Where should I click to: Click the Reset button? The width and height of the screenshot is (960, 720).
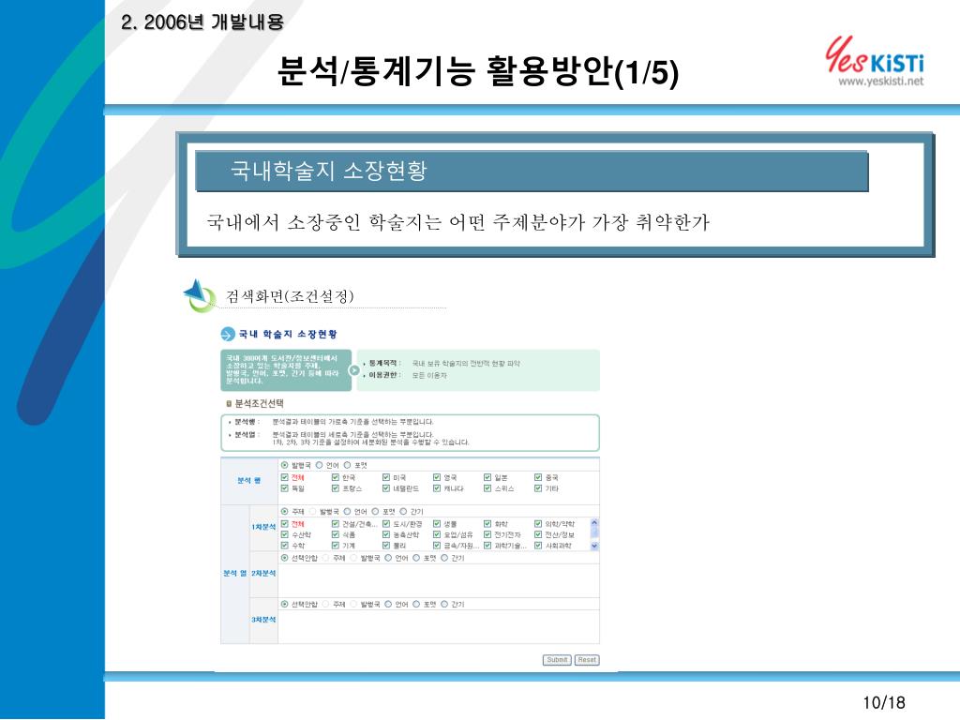587,660
